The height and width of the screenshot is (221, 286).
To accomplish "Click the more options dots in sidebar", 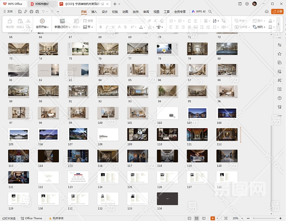I will tap(280, 116).
